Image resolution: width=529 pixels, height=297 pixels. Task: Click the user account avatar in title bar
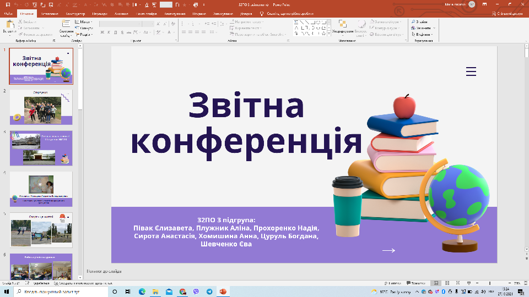pyautogui.click(x=472, y=4)
